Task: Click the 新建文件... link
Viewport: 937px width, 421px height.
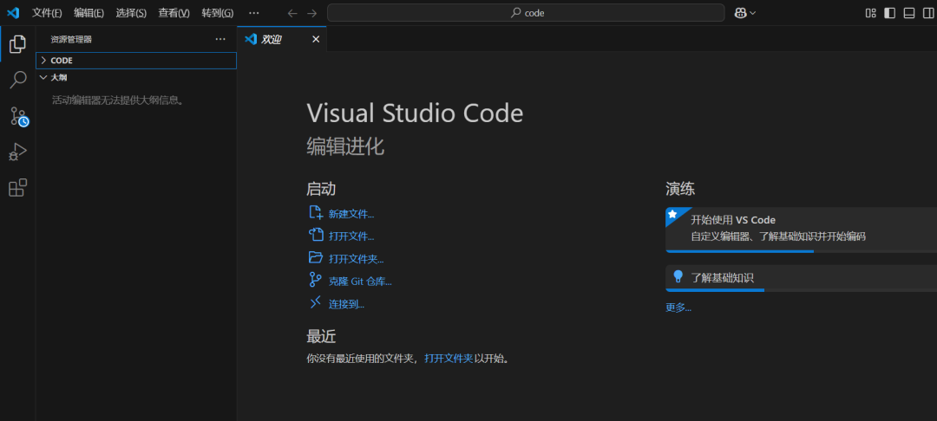Action: pyautogui.click(x=351, y=214)
